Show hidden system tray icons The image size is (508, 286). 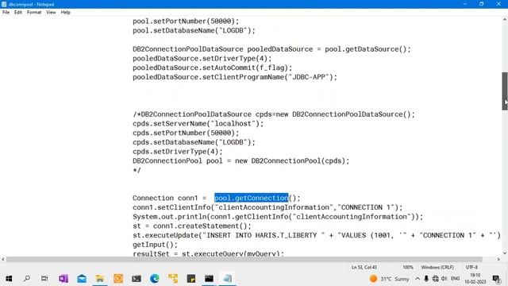pyautogui.click(x=418, y=279)
